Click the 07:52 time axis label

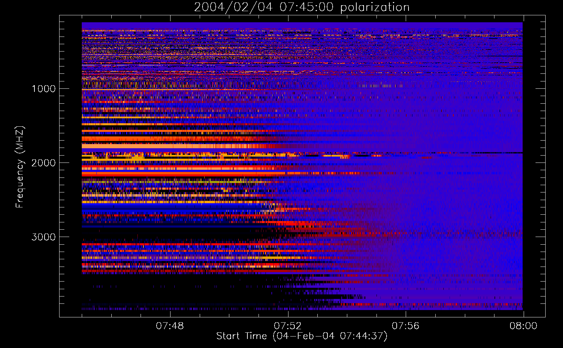click(288, 326)
